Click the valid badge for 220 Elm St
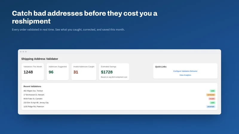The width and height of the screenshot is (239, 134). point(212,103)
